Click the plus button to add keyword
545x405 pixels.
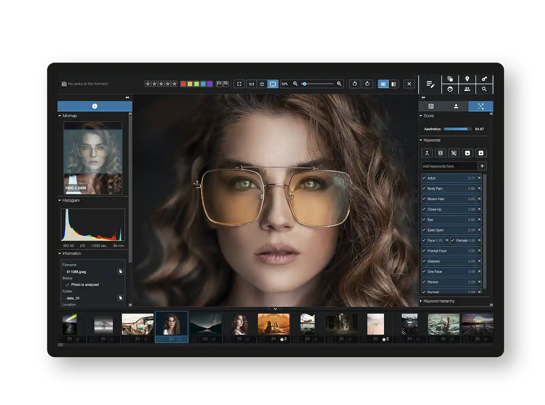coord(482,166)
